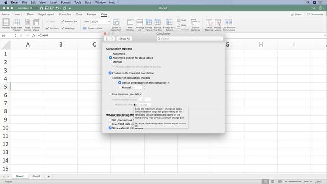
Task: Click the Comments button
Action: pyautogui.click(x=315, y=14)
